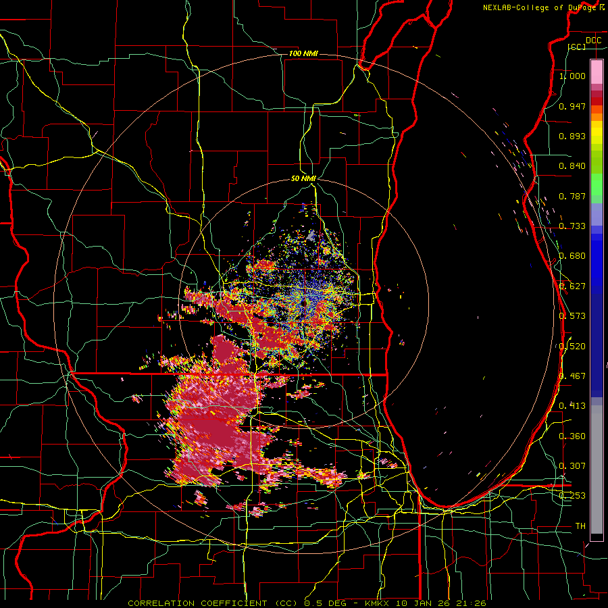Select the "0.787" color scale value
The image size is (608, 608).
tap(572, 196)
